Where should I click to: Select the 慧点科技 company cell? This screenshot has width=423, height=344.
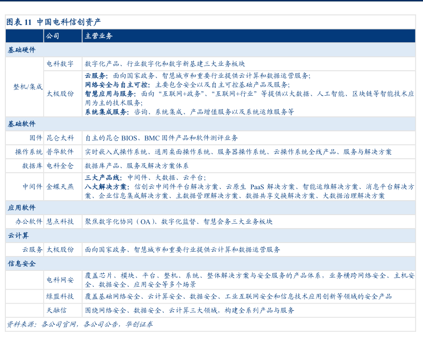click(x=60, y=222)
